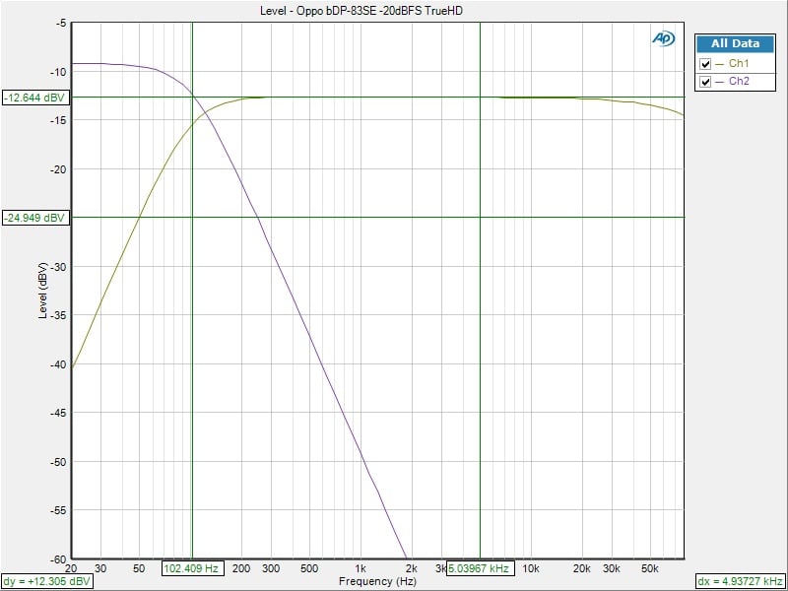Click the dx = 4.93727 kHz delta readout
This screenshot has width=788, height=591.
(x=740, y=581)
